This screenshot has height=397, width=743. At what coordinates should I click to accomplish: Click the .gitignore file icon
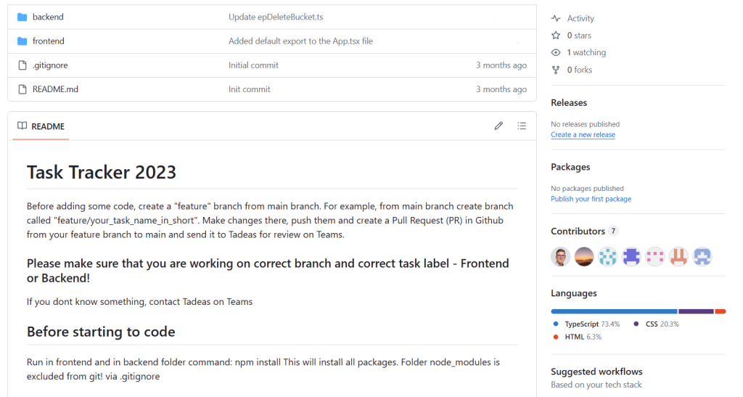click(22, 65)
